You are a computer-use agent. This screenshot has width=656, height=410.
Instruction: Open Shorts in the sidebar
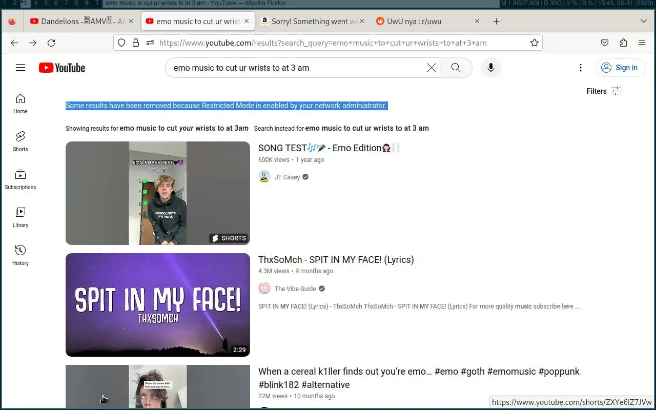click(x=20, y=141)
